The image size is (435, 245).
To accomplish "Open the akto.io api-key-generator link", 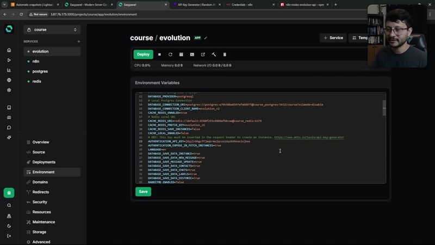I will (x=309, y=137).
